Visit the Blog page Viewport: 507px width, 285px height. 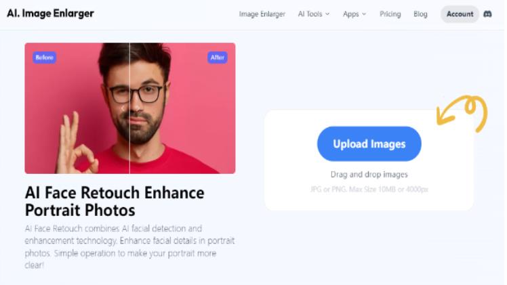(420, 14)
